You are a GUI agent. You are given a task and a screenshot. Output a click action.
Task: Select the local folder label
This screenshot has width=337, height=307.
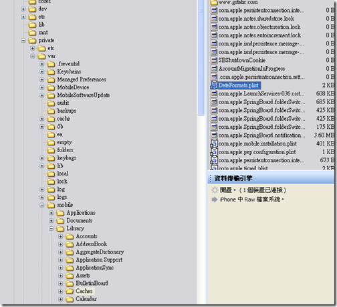pyautogui.click(x=63, y=174)
